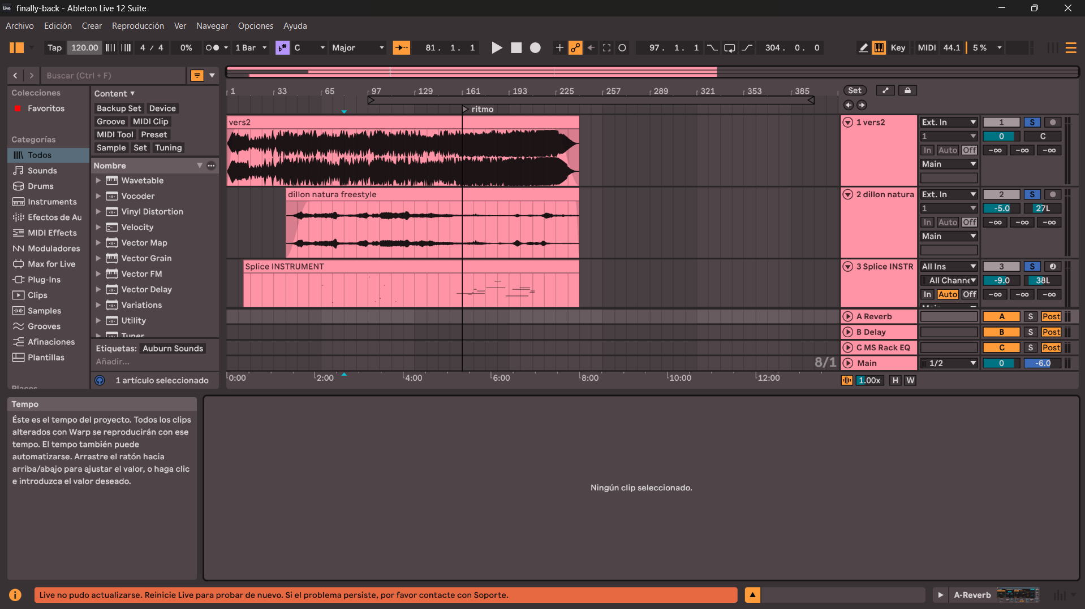1085x609 pixels.
Task: Toggle the Follow playback arrow button
Action: (x=401, y=48)
